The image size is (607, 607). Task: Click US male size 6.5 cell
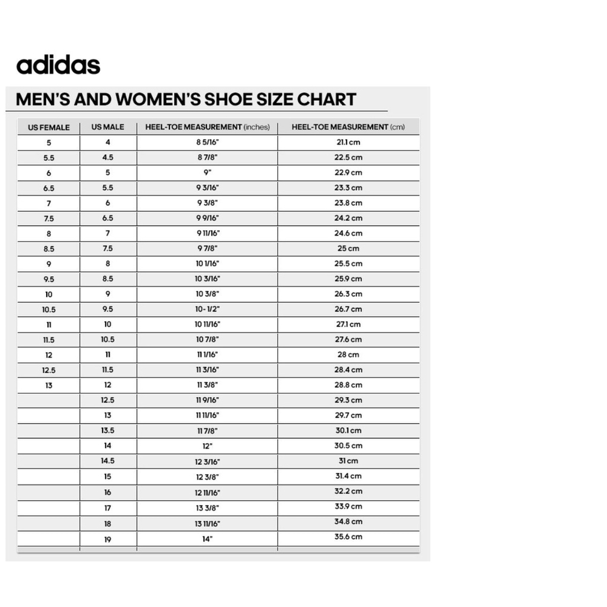point(108,219)
